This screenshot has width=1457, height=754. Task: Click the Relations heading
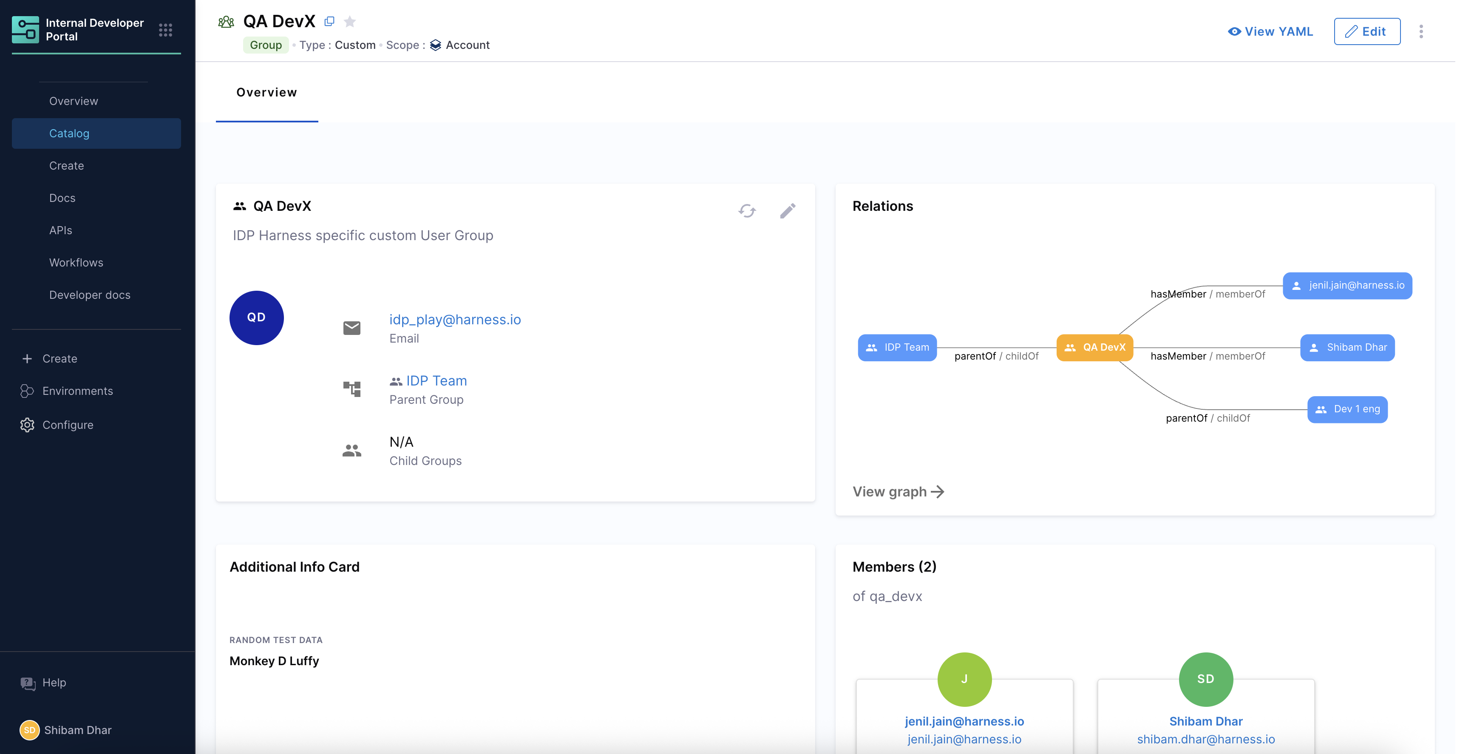[883, 206]
